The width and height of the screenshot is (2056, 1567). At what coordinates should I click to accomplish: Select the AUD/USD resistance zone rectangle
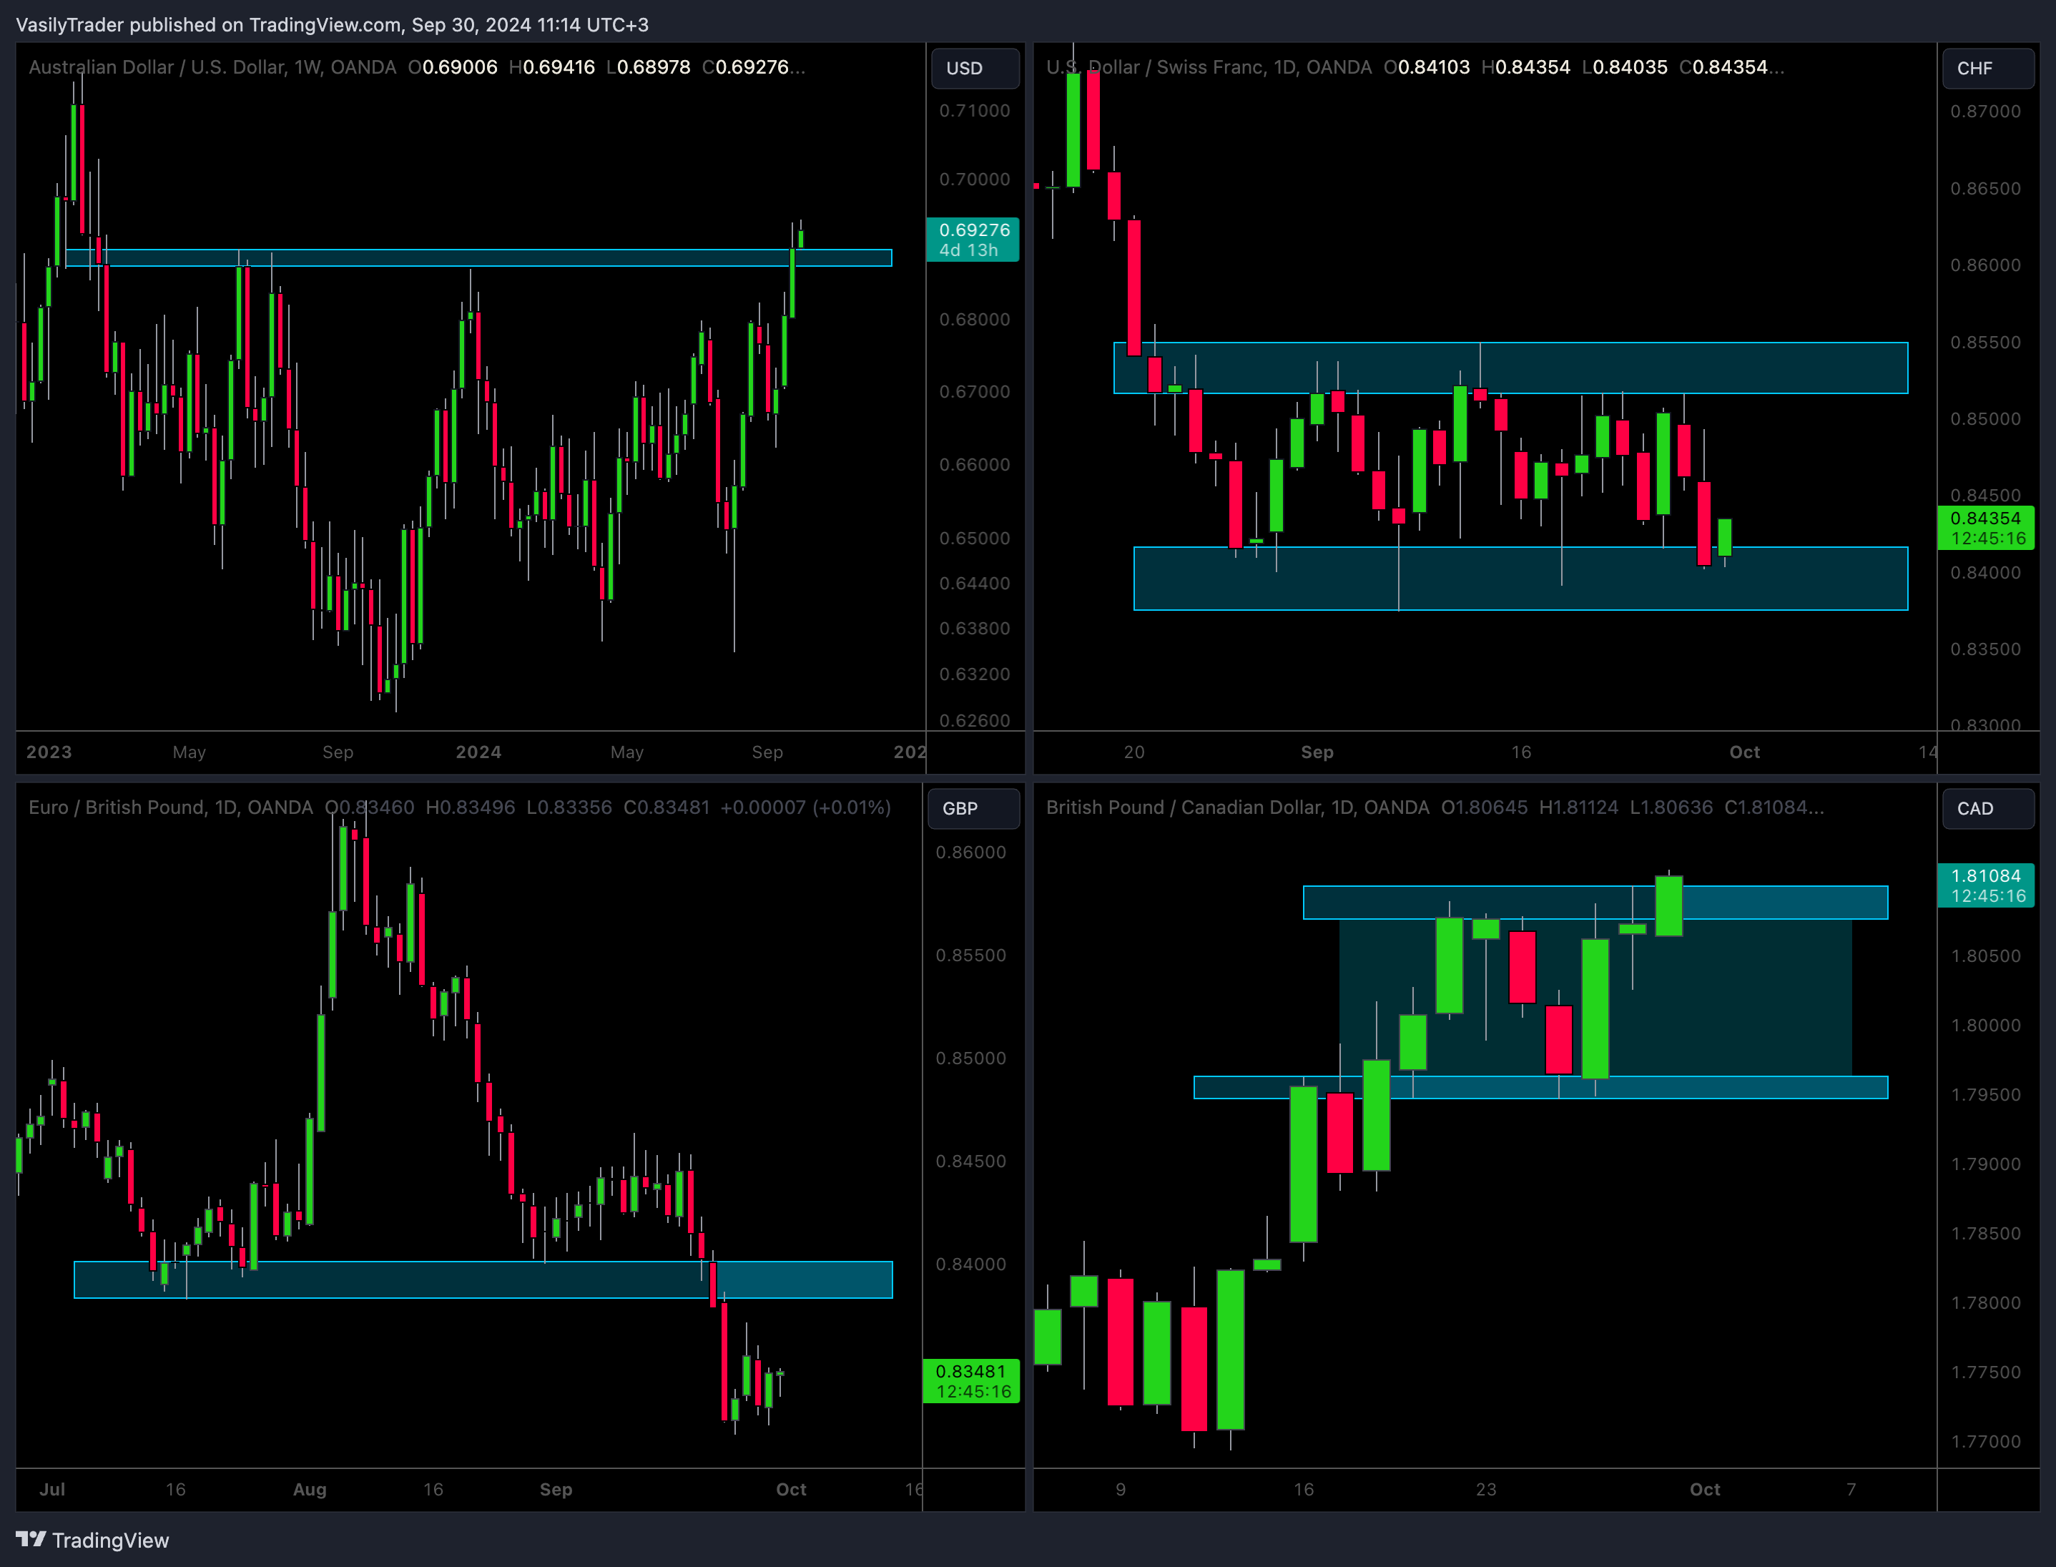[x=478, y=257]
